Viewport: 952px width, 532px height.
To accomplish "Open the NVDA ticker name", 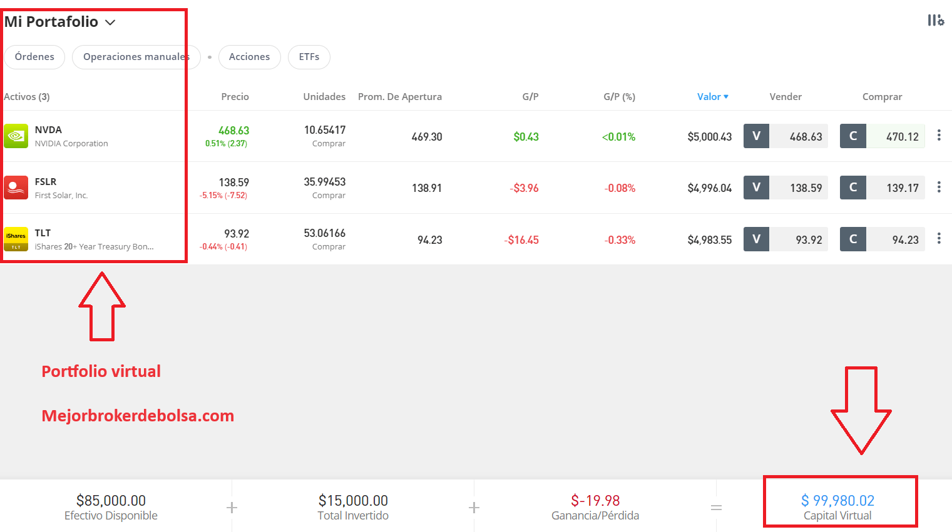I will (48, 130).
